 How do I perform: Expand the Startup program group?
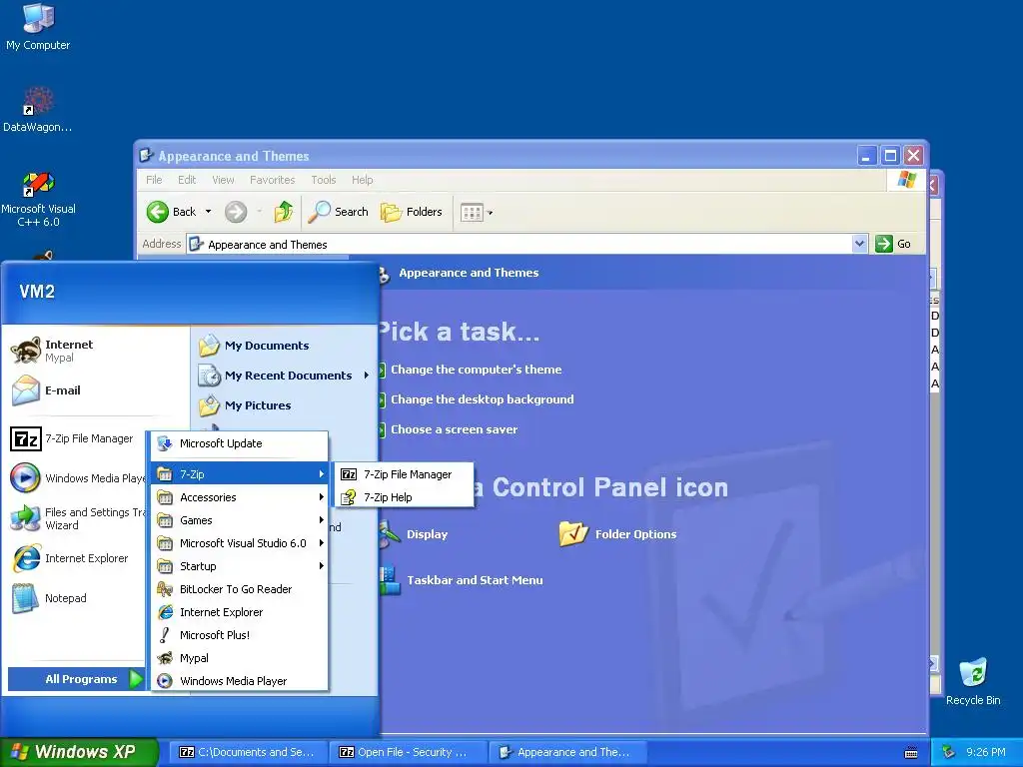coord(240,566)
